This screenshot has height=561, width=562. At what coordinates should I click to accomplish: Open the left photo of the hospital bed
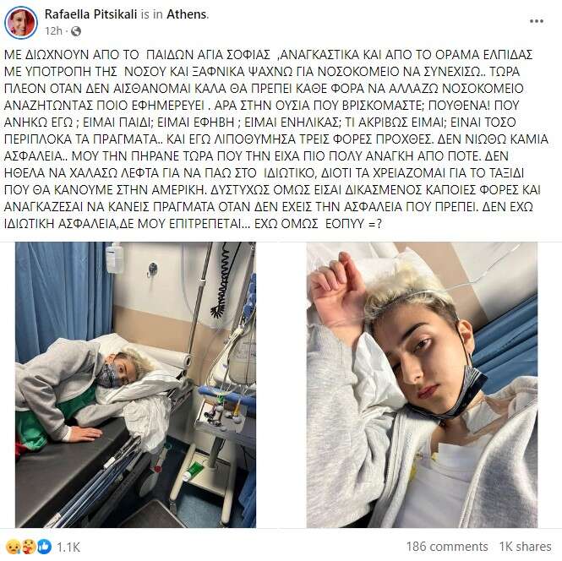(x=135, y=384)
